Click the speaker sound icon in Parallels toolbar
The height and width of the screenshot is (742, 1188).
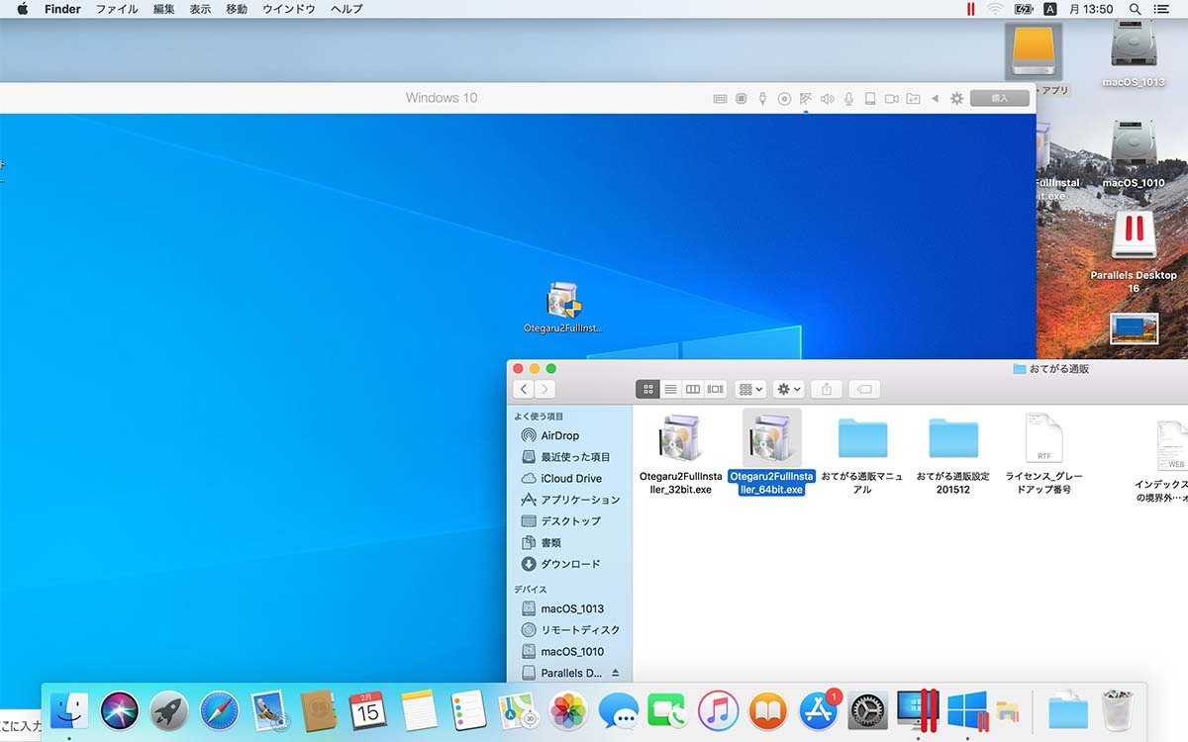828,99
